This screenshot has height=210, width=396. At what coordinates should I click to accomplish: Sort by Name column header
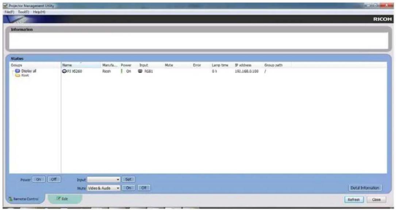[x=81, y=65]
